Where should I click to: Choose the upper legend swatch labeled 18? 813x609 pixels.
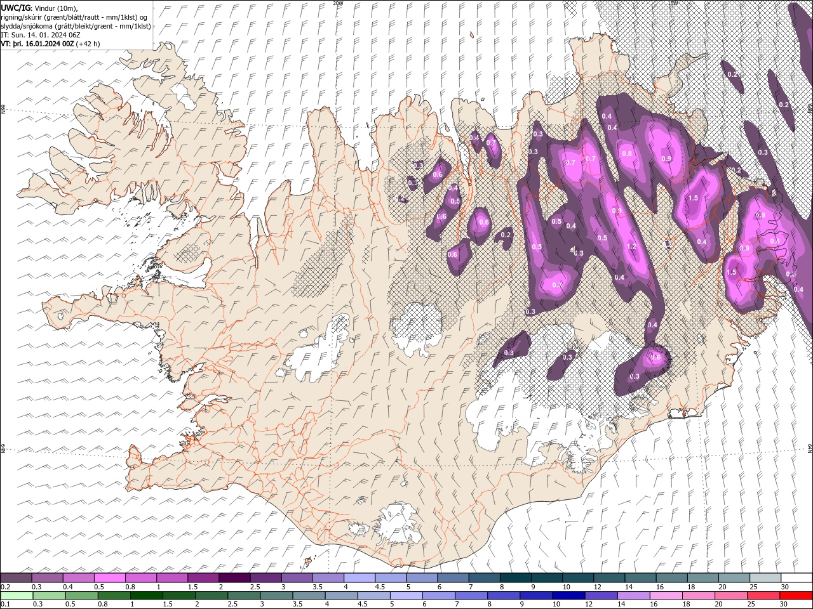pyautogui.click(x=702, y=578)
